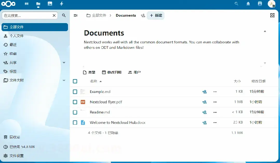Open the Dashboard icon in top bar
Viewport: 280px width, 163px height.
26,4
